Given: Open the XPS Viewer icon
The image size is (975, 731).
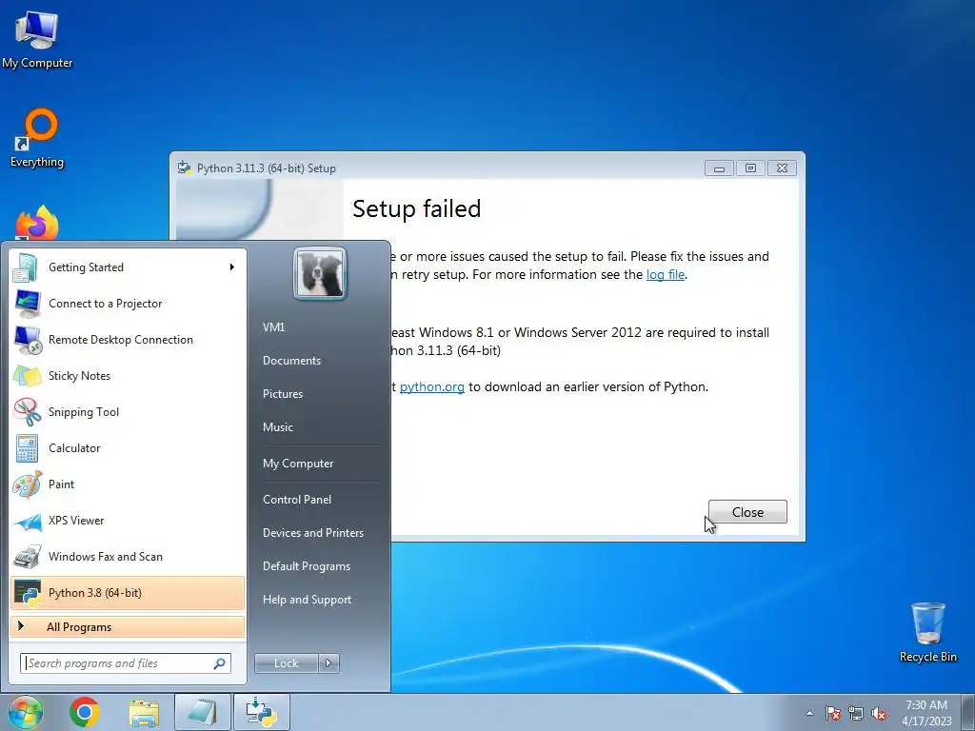Looking at the screenshot, I should (26, 521).
